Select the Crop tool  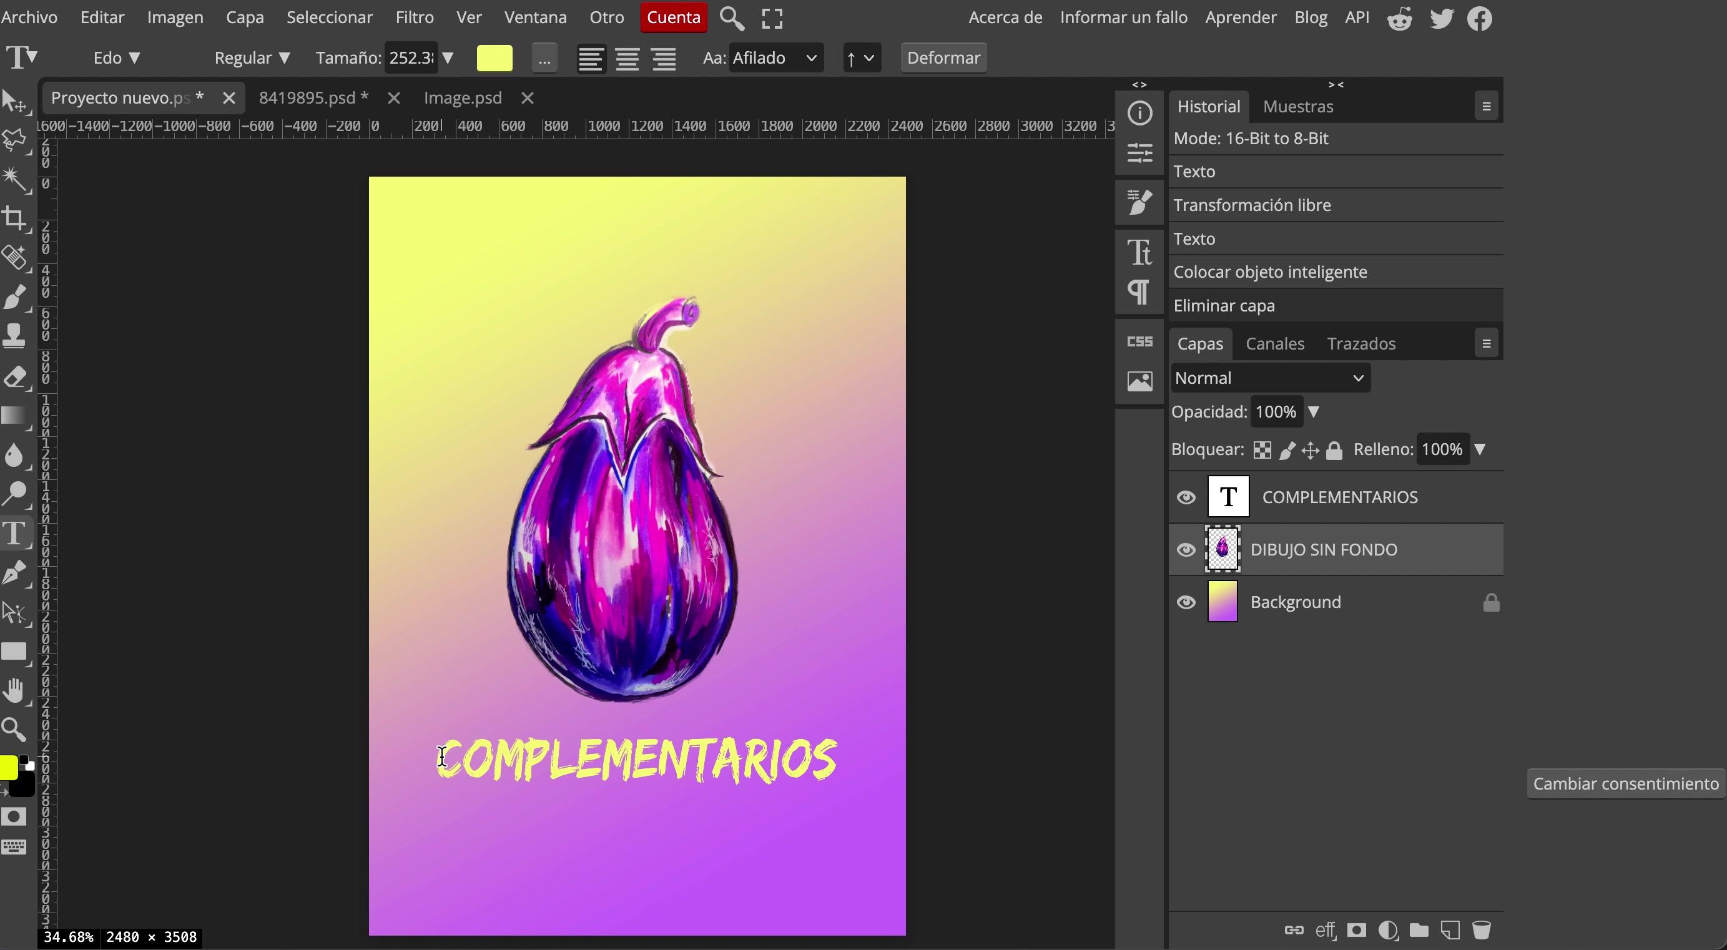14,218
